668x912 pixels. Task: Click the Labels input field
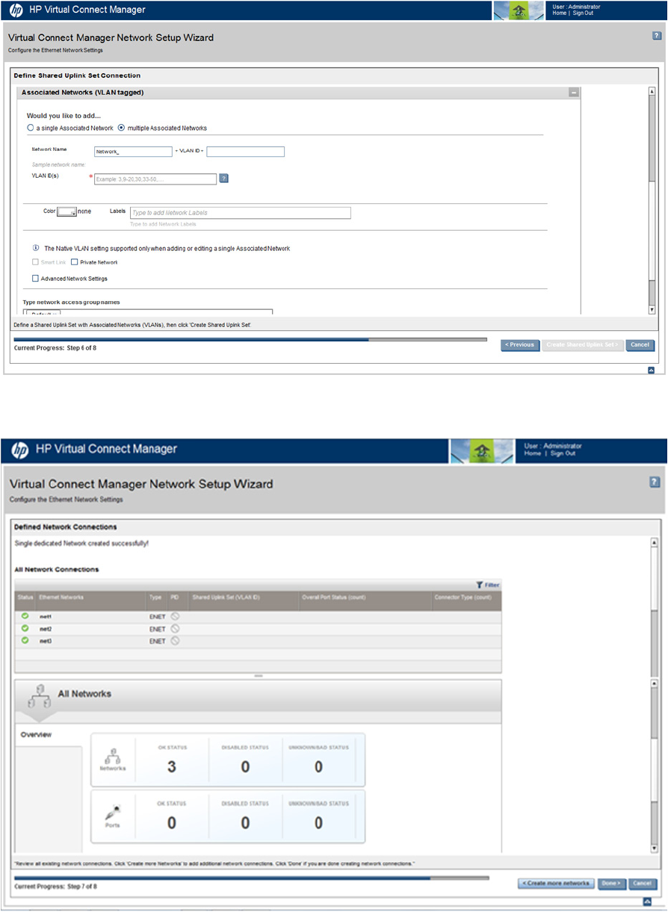click(x=241, y=213)
